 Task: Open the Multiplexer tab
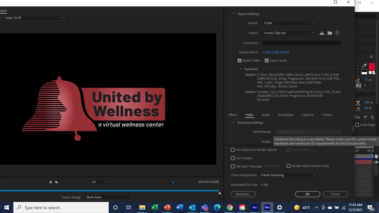[x=286, y=115]
